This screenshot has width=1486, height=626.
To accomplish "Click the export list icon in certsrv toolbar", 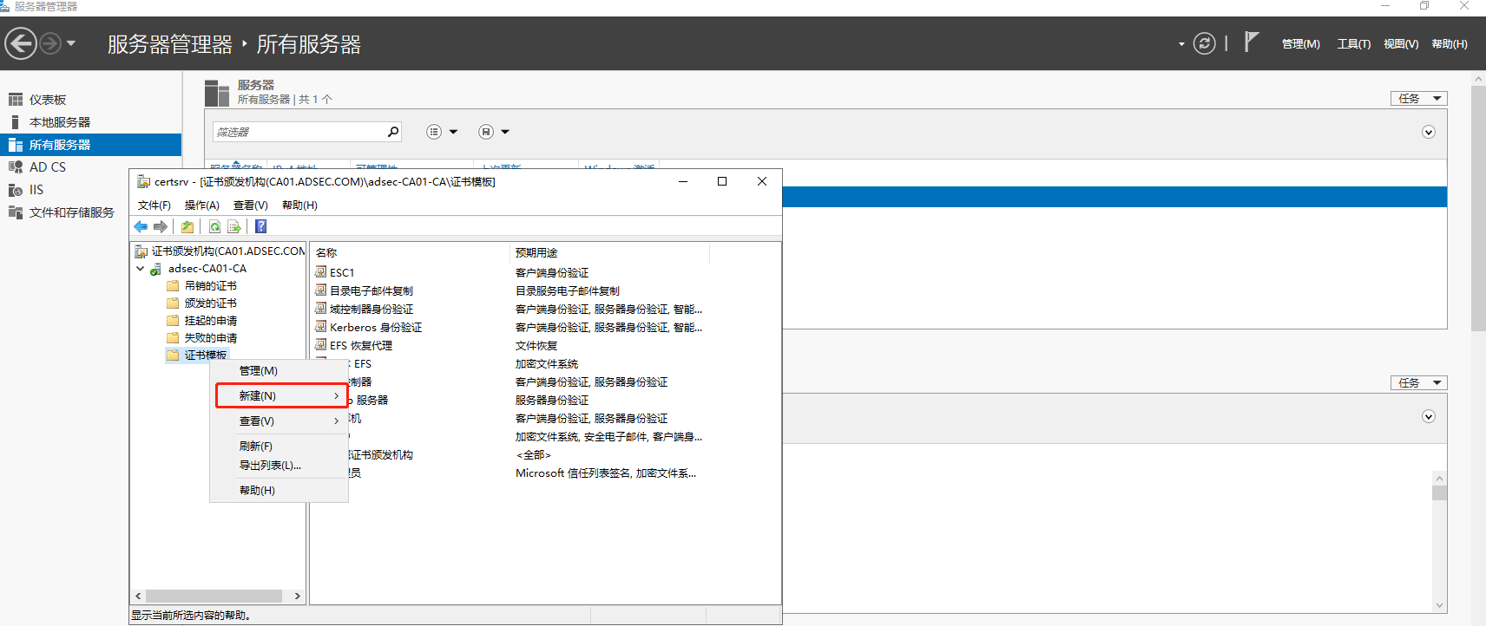I will coord(234,227).
